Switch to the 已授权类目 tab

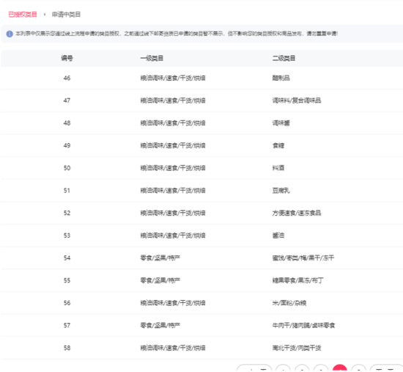point(23,15)
